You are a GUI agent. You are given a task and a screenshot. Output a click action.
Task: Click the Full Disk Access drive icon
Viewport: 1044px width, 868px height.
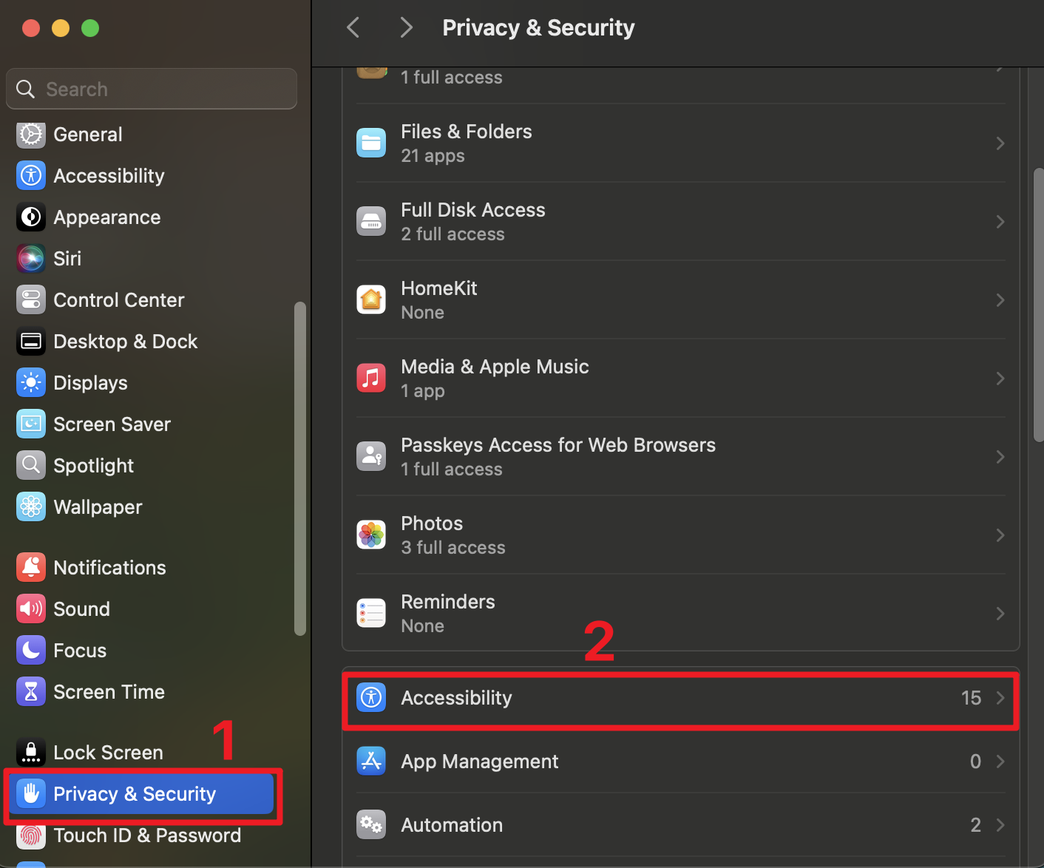point(371,222)
